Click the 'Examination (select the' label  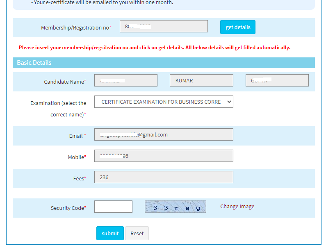tap(58, 103)
